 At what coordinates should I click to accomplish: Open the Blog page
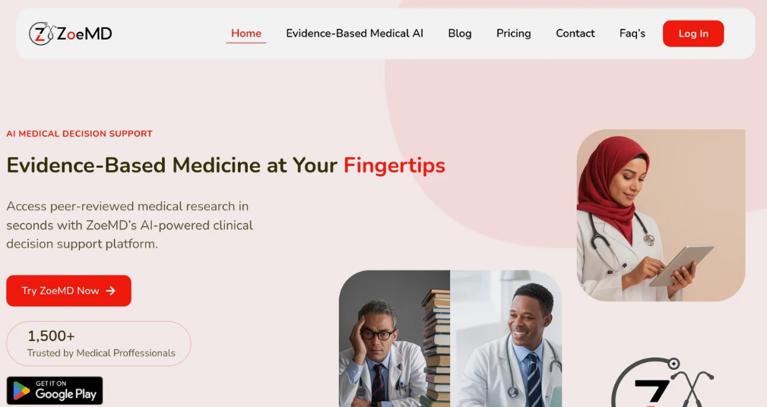460,33
